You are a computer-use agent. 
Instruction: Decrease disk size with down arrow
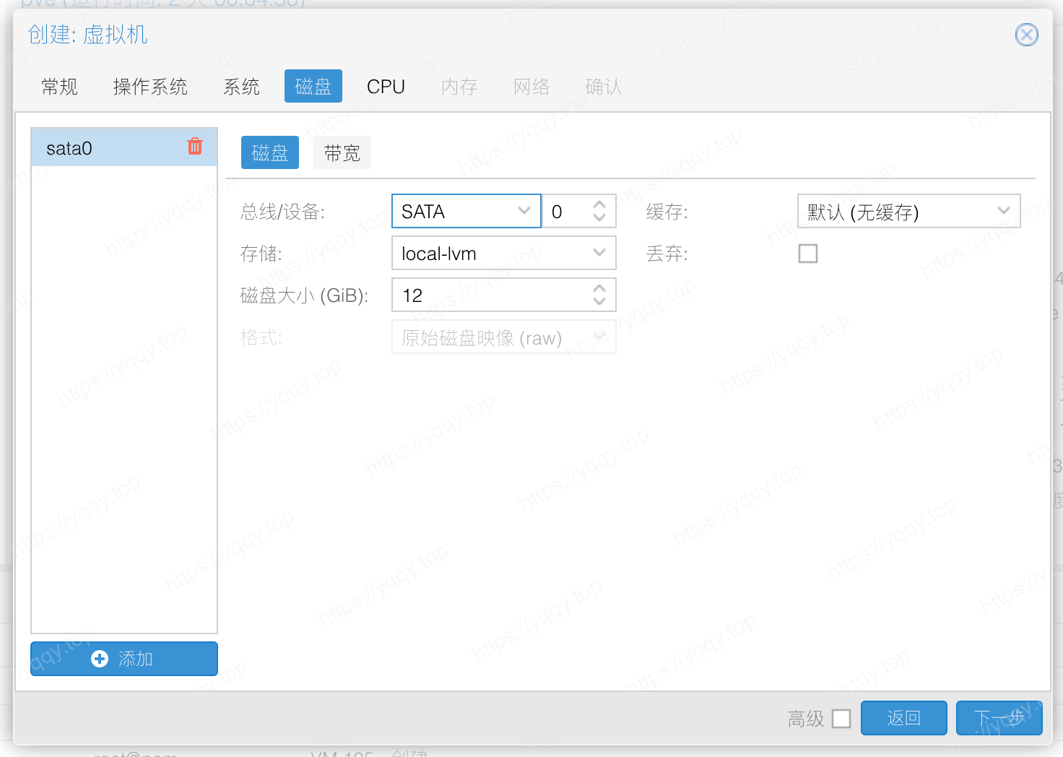(599, 301)
